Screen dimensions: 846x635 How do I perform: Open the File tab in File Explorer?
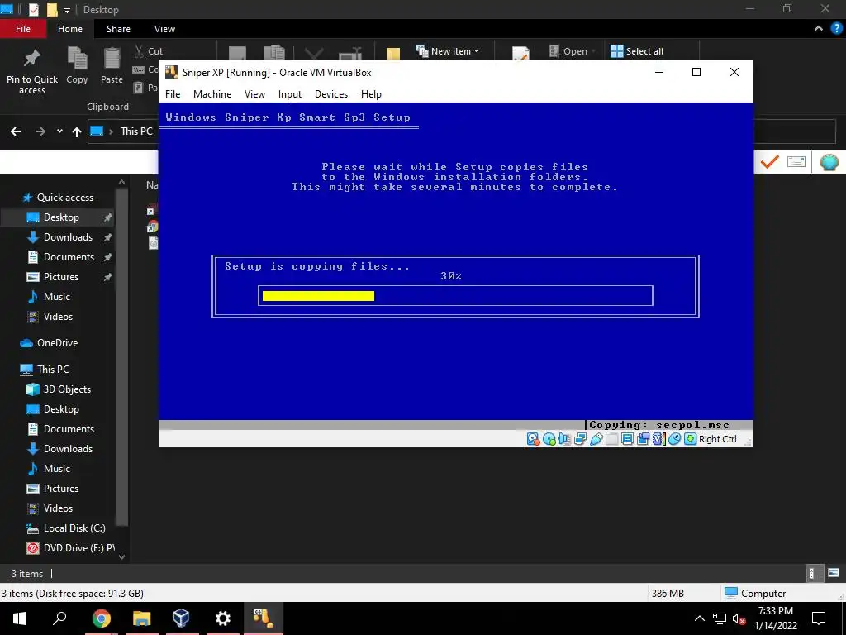pos(22,29)
